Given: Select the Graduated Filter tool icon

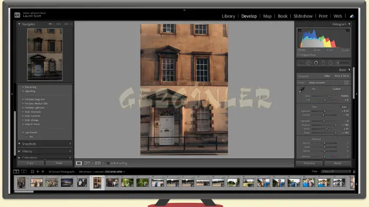Looking at the screenshot, I should [324, 63].
